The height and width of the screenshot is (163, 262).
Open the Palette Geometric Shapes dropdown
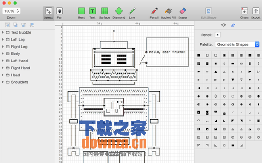tap(237, 44)
